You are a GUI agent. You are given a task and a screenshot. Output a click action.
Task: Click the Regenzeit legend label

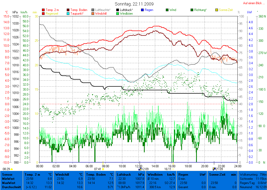click(x=52, y=14)
